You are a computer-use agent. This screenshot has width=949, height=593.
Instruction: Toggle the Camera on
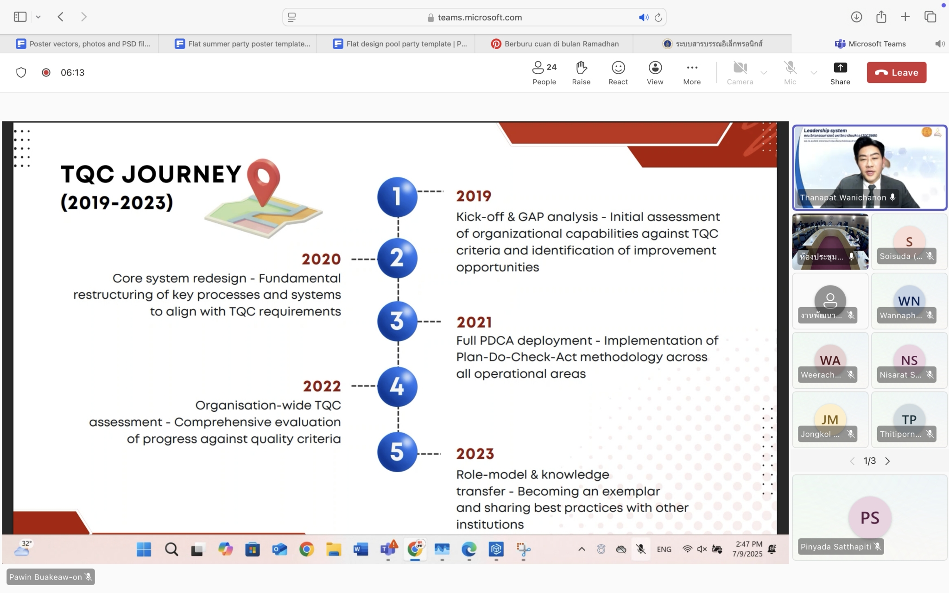click(740, 73)
